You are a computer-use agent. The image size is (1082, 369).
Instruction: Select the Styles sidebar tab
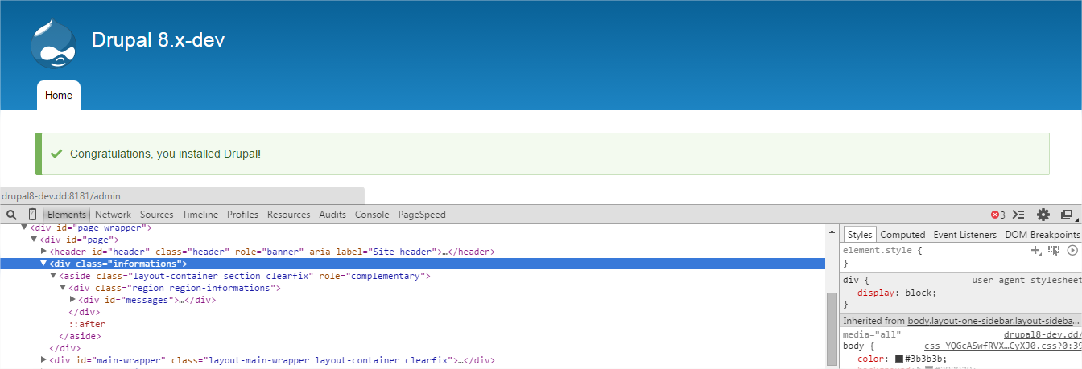(x=859, y=235)
